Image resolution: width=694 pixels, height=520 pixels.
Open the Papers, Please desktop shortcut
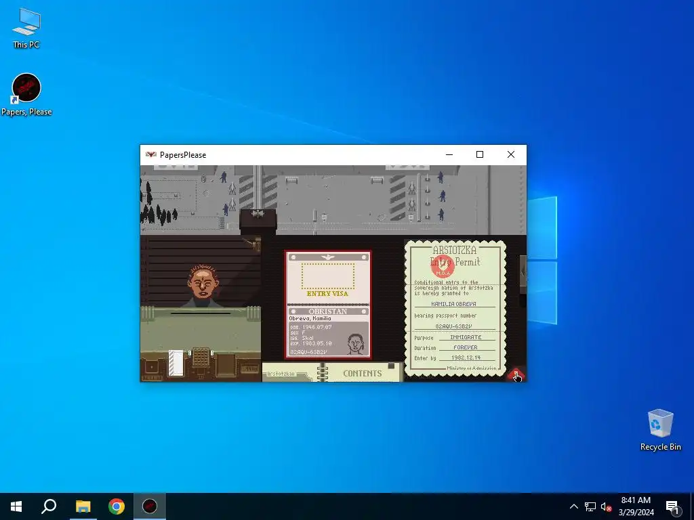pyautogui.click(x=26, y=95)
